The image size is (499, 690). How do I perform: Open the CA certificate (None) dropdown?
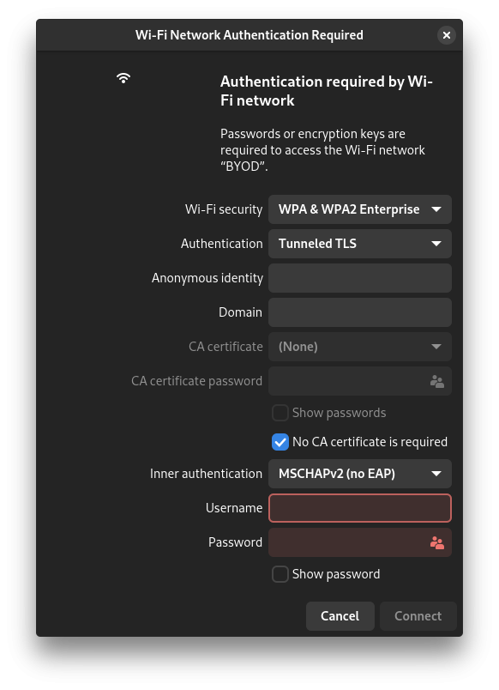[360, 347]
